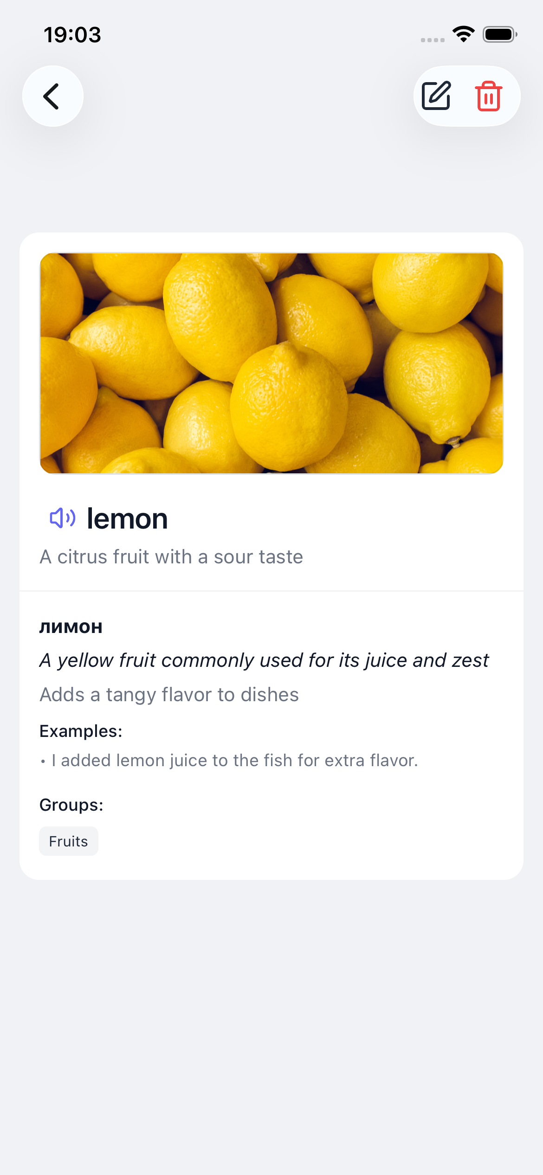Play pronunciation with the speaker icon
543x1175 pixels.
(62, 518)
